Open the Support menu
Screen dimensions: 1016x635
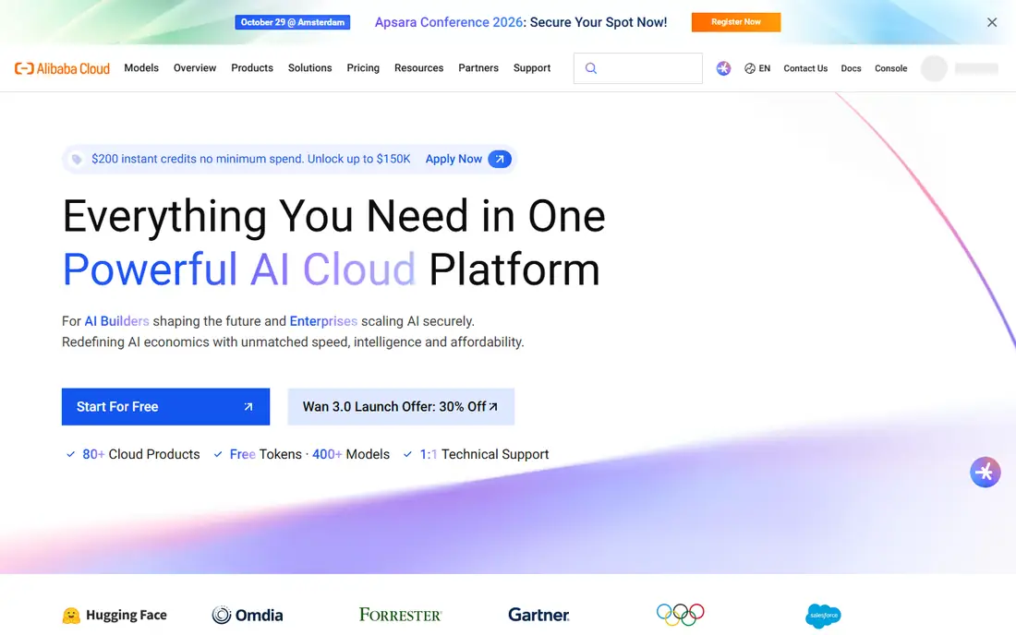point(532,68)
